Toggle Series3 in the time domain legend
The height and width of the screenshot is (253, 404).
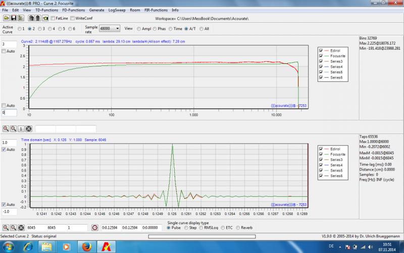click(321, 160)
